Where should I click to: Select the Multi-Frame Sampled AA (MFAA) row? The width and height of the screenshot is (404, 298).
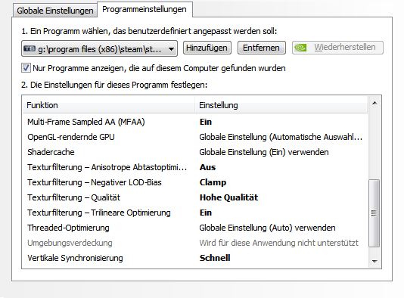pos(195,122)
